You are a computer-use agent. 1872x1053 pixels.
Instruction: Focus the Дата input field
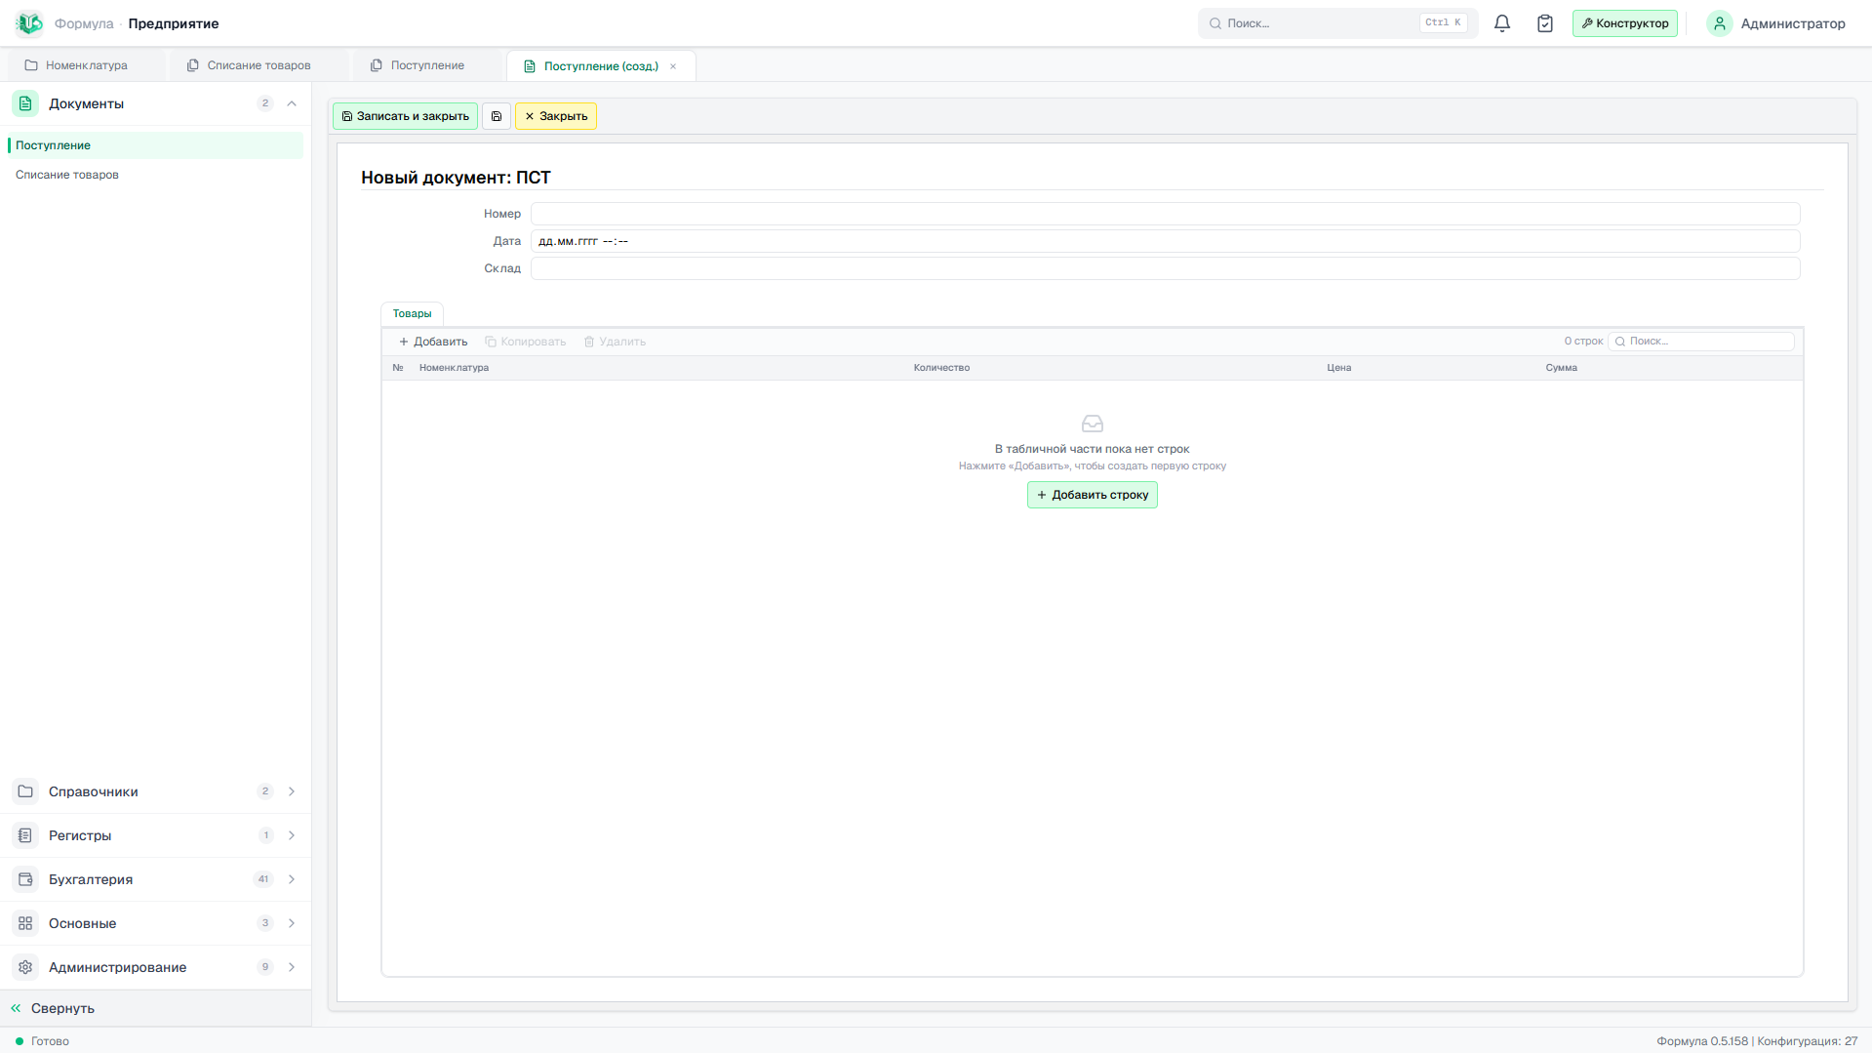pos(1165,241)
